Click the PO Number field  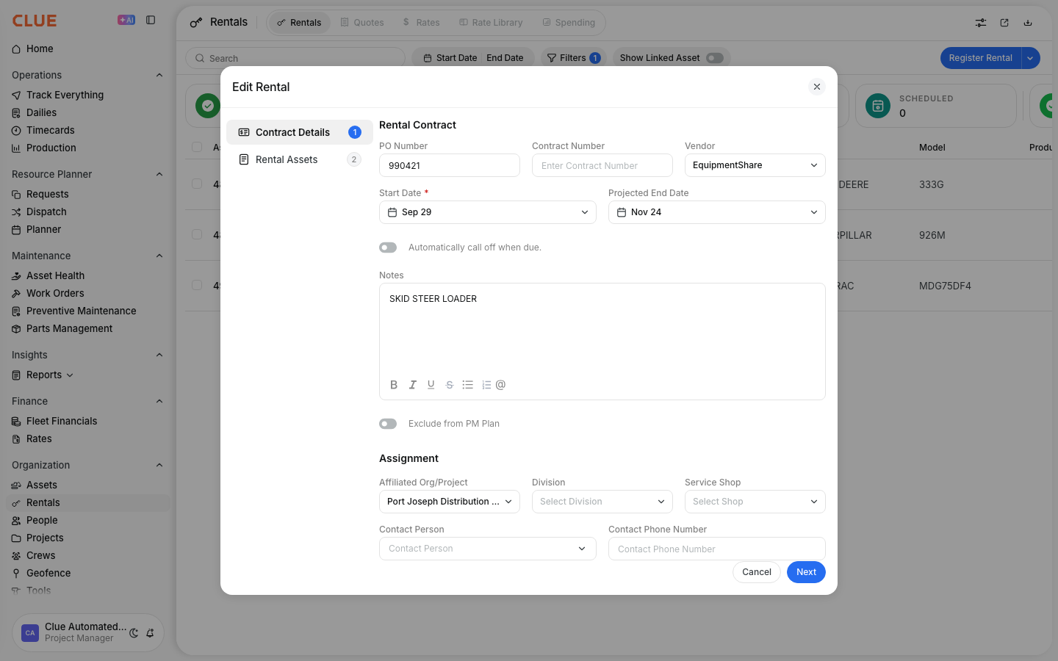point(450,165)
